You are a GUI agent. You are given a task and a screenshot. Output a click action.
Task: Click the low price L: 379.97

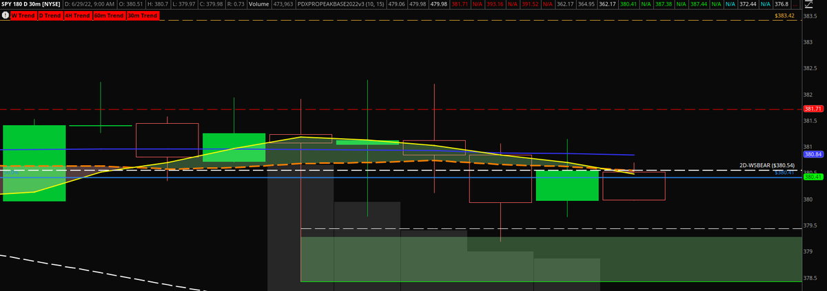[x=185, y=4]
